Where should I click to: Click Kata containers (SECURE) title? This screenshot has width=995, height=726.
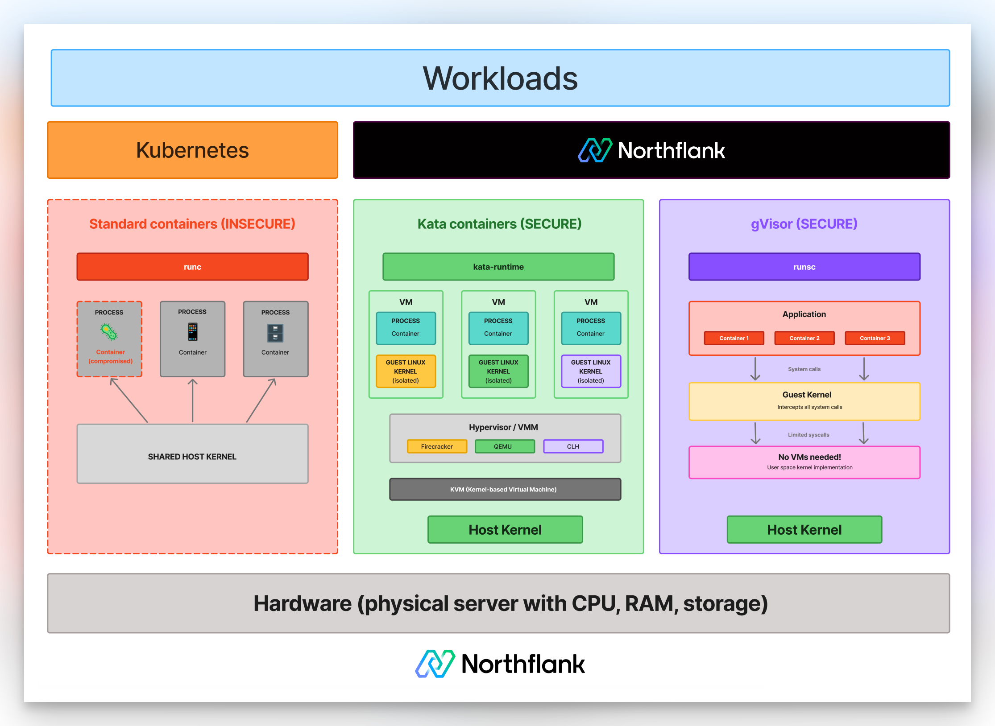tap(499, 224)
